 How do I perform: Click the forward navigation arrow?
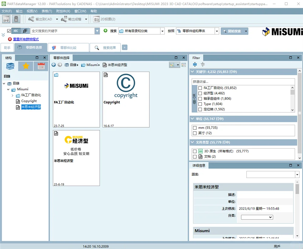pos(60,65)
